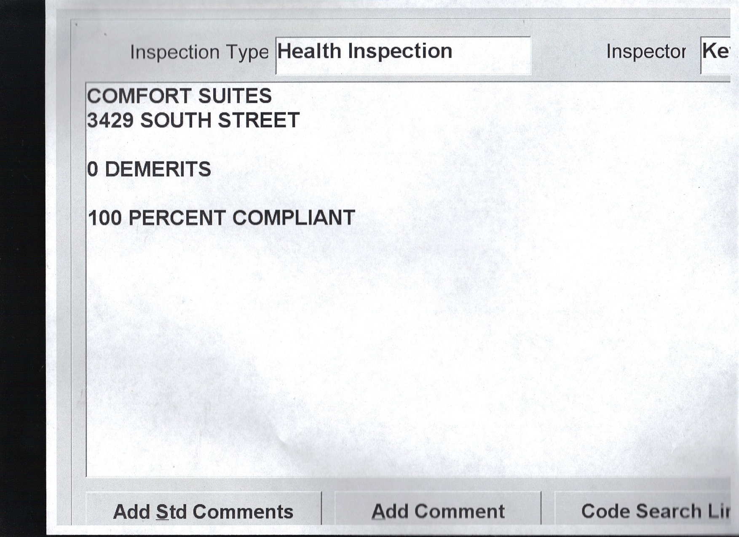Click the word PERCENT in comments
This screenshot has width=739, height=537.
[177, 218]
